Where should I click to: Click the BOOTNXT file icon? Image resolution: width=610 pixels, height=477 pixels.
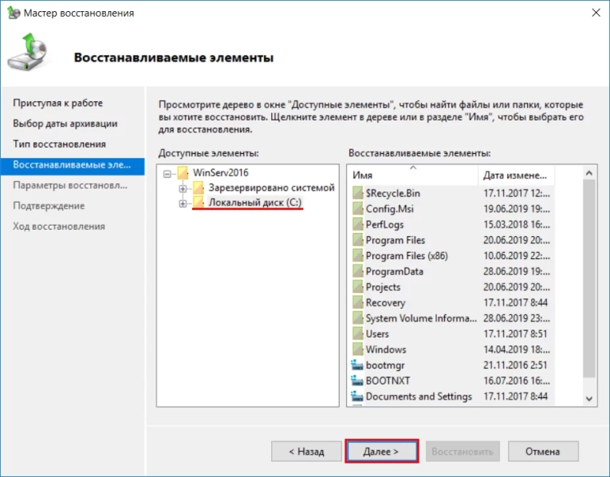pyautogui.click(x=358, y=380)
